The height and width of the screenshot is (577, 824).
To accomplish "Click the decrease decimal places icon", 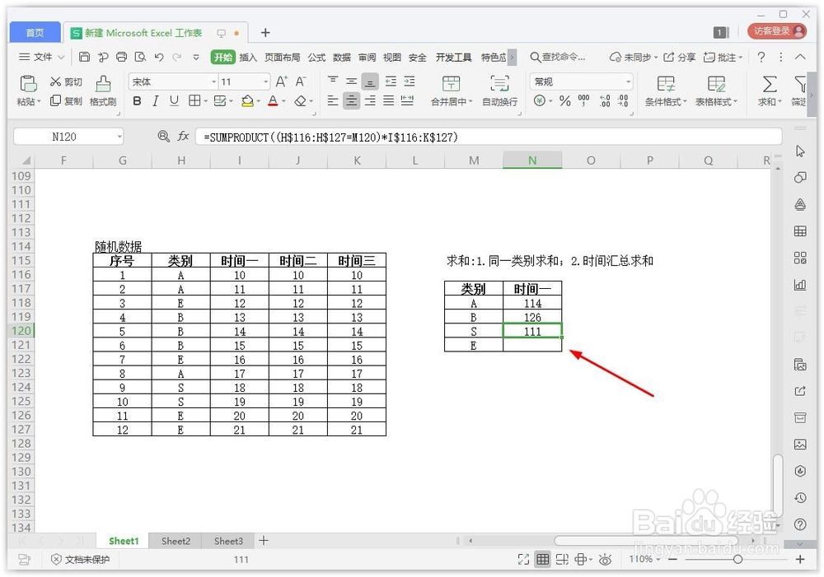I will [x=623, y=100].
